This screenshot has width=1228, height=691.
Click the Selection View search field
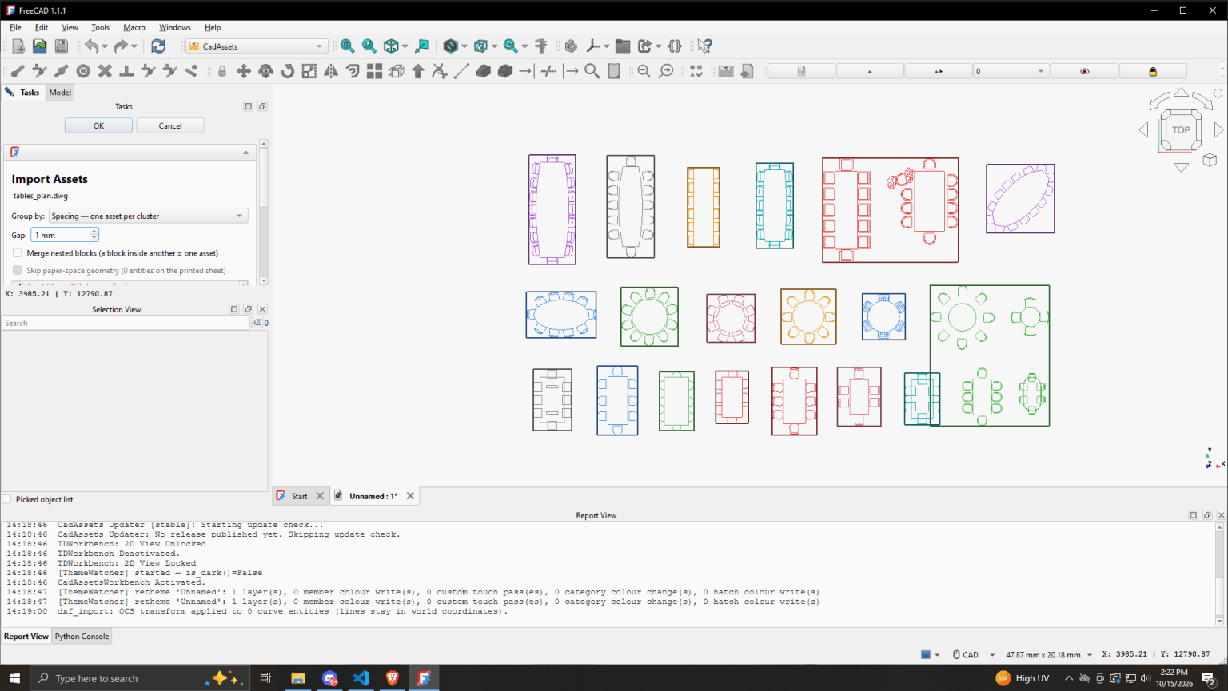click(126, 323)
